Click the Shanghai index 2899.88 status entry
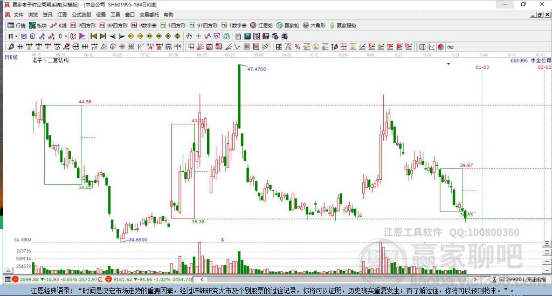This screenshot has height=296, width=552. [x=58, y=279]
